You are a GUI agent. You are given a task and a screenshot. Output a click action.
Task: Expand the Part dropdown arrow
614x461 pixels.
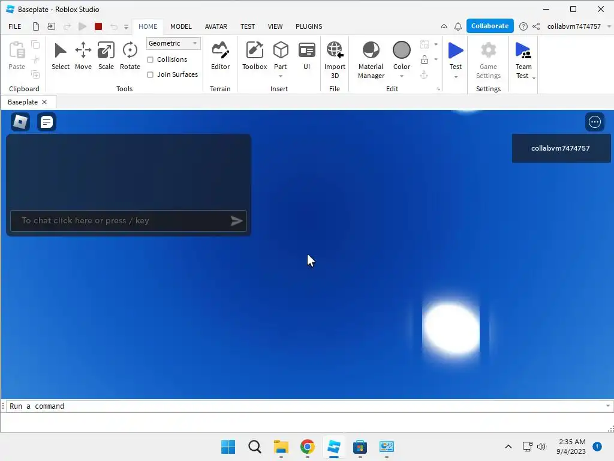[x=281, y=76]
